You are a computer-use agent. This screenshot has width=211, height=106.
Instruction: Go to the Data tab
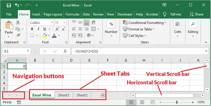point(86,14)
